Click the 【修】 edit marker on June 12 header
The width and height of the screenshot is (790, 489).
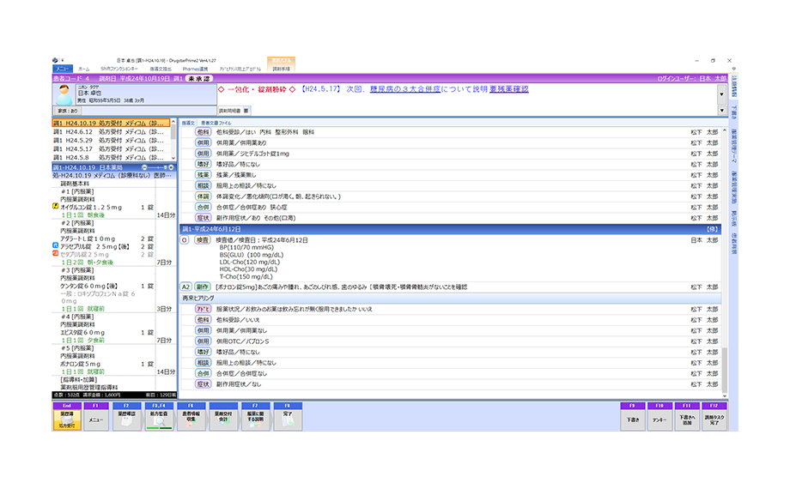pos(710,230)
